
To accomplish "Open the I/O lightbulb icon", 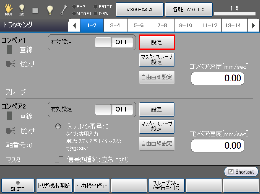I will [22, 9].
